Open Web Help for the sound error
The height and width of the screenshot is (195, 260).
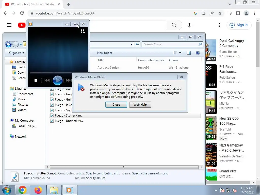pyautogui.click(x=140, y=105)
